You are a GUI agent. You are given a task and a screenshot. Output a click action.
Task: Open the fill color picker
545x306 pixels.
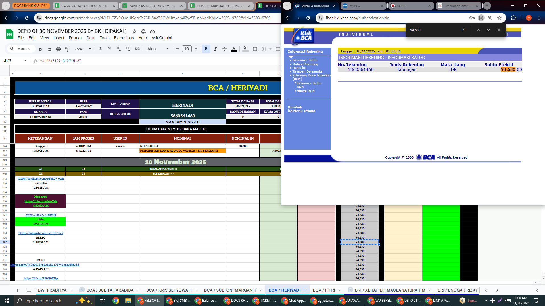pos(245,49)
